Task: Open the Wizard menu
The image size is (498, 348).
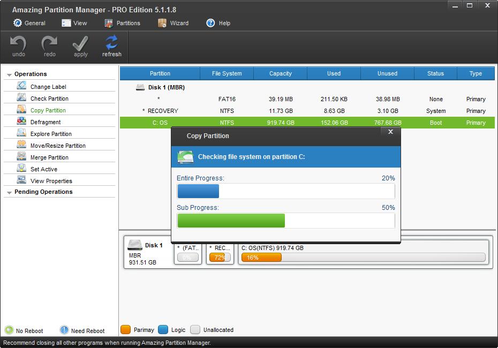Action: coord(173,23)
